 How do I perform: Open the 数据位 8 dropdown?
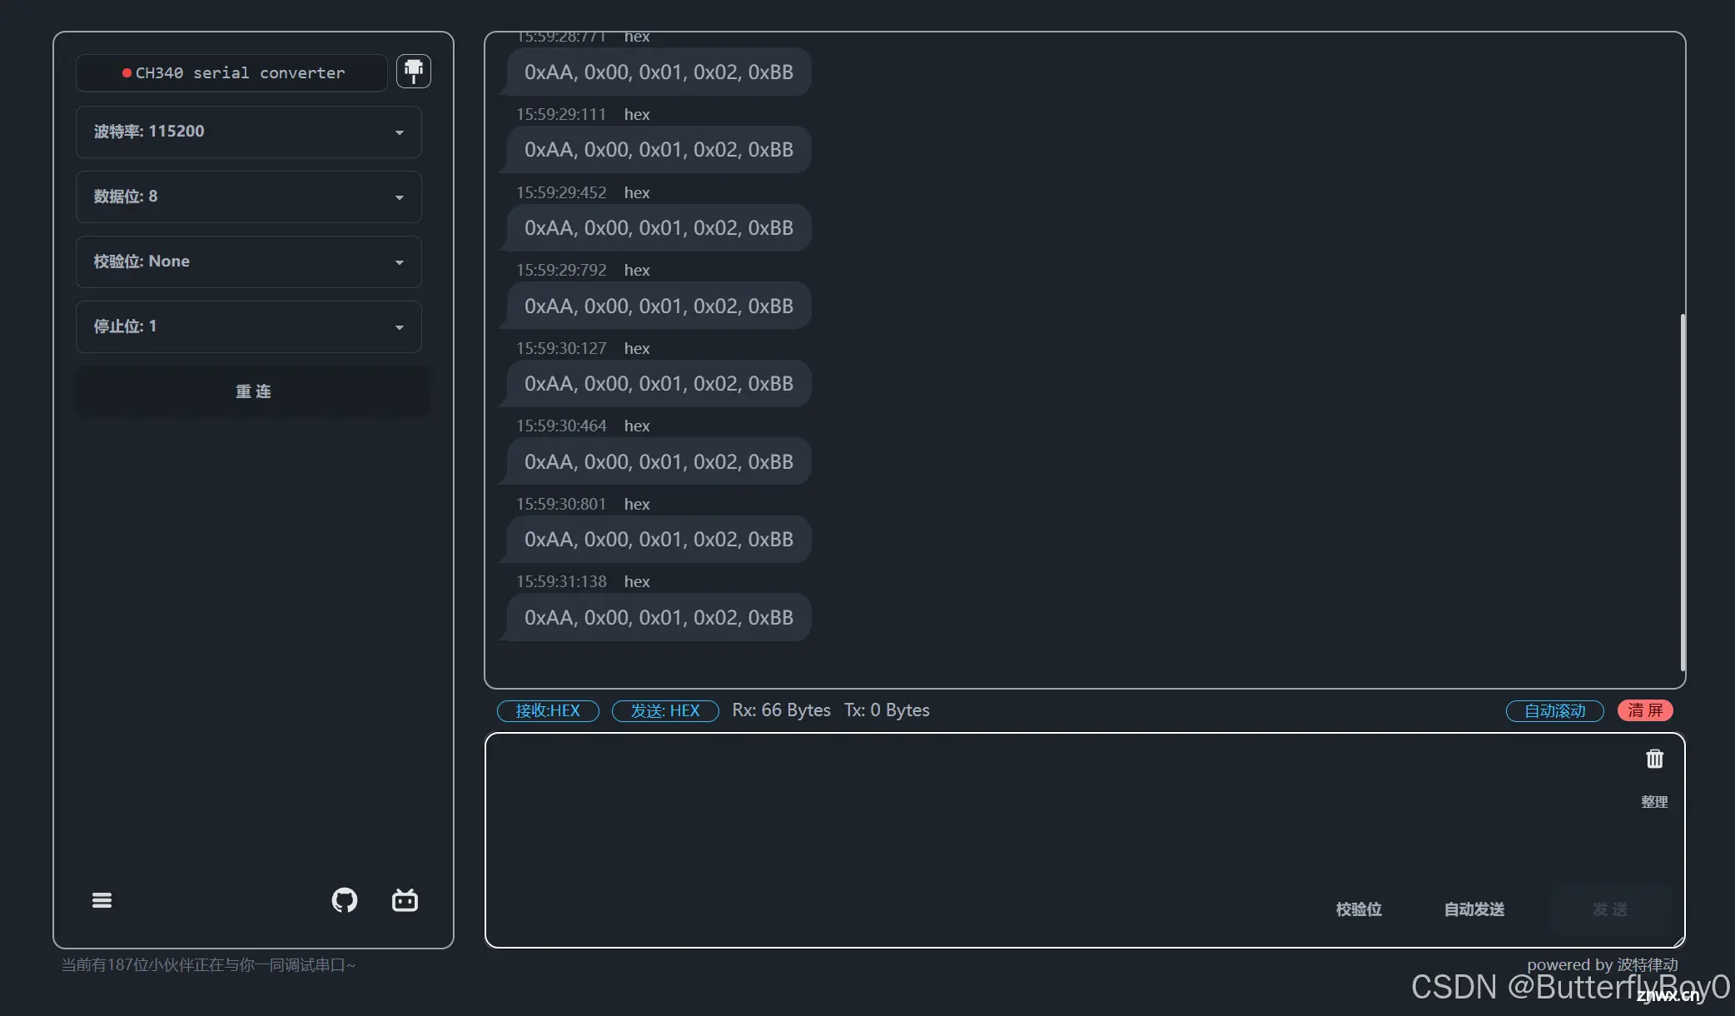click(248, 197)
